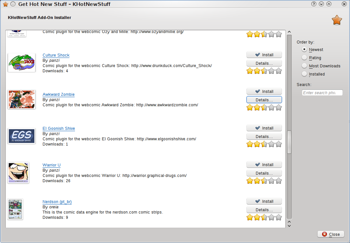350x243 pixels.
Task: Focus the search phrase input field
Action: pos(322,93)
